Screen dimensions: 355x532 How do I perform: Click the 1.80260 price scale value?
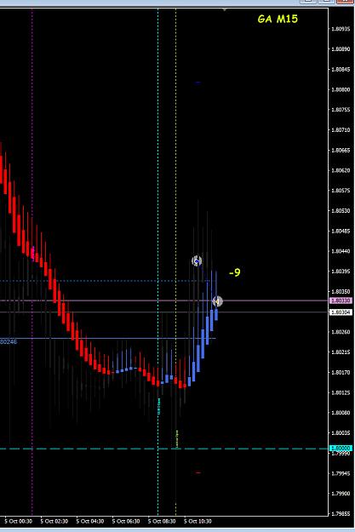point(341,332)
